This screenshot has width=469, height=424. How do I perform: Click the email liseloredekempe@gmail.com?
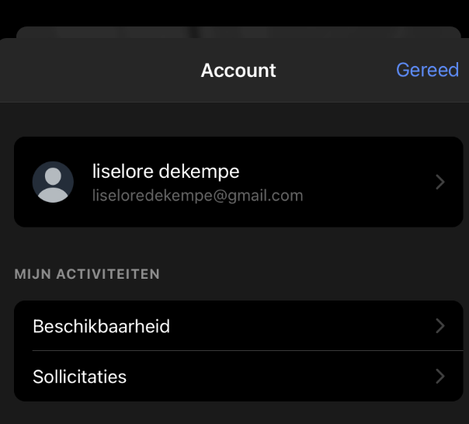pos(197,196)
